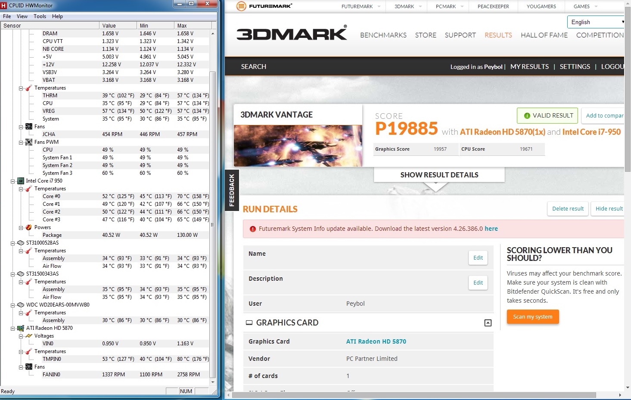This screenshot has width=631, height=400.
Task: Click the WDC WD20EARS-00MVWB0 drive icon
Action: tap(20, 305)
